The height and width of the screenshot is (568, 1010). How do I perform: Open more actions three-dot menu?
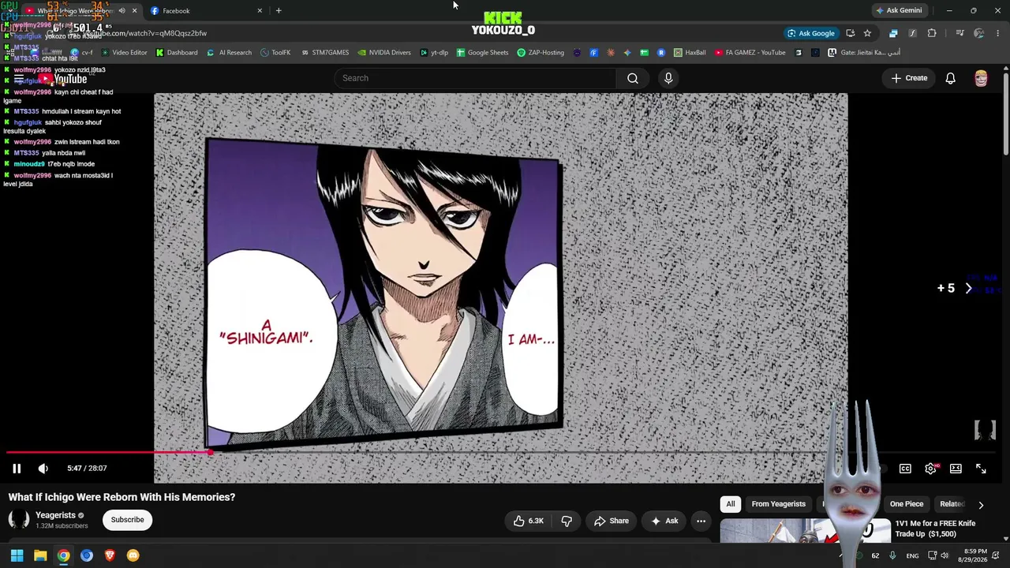[701, 521]
